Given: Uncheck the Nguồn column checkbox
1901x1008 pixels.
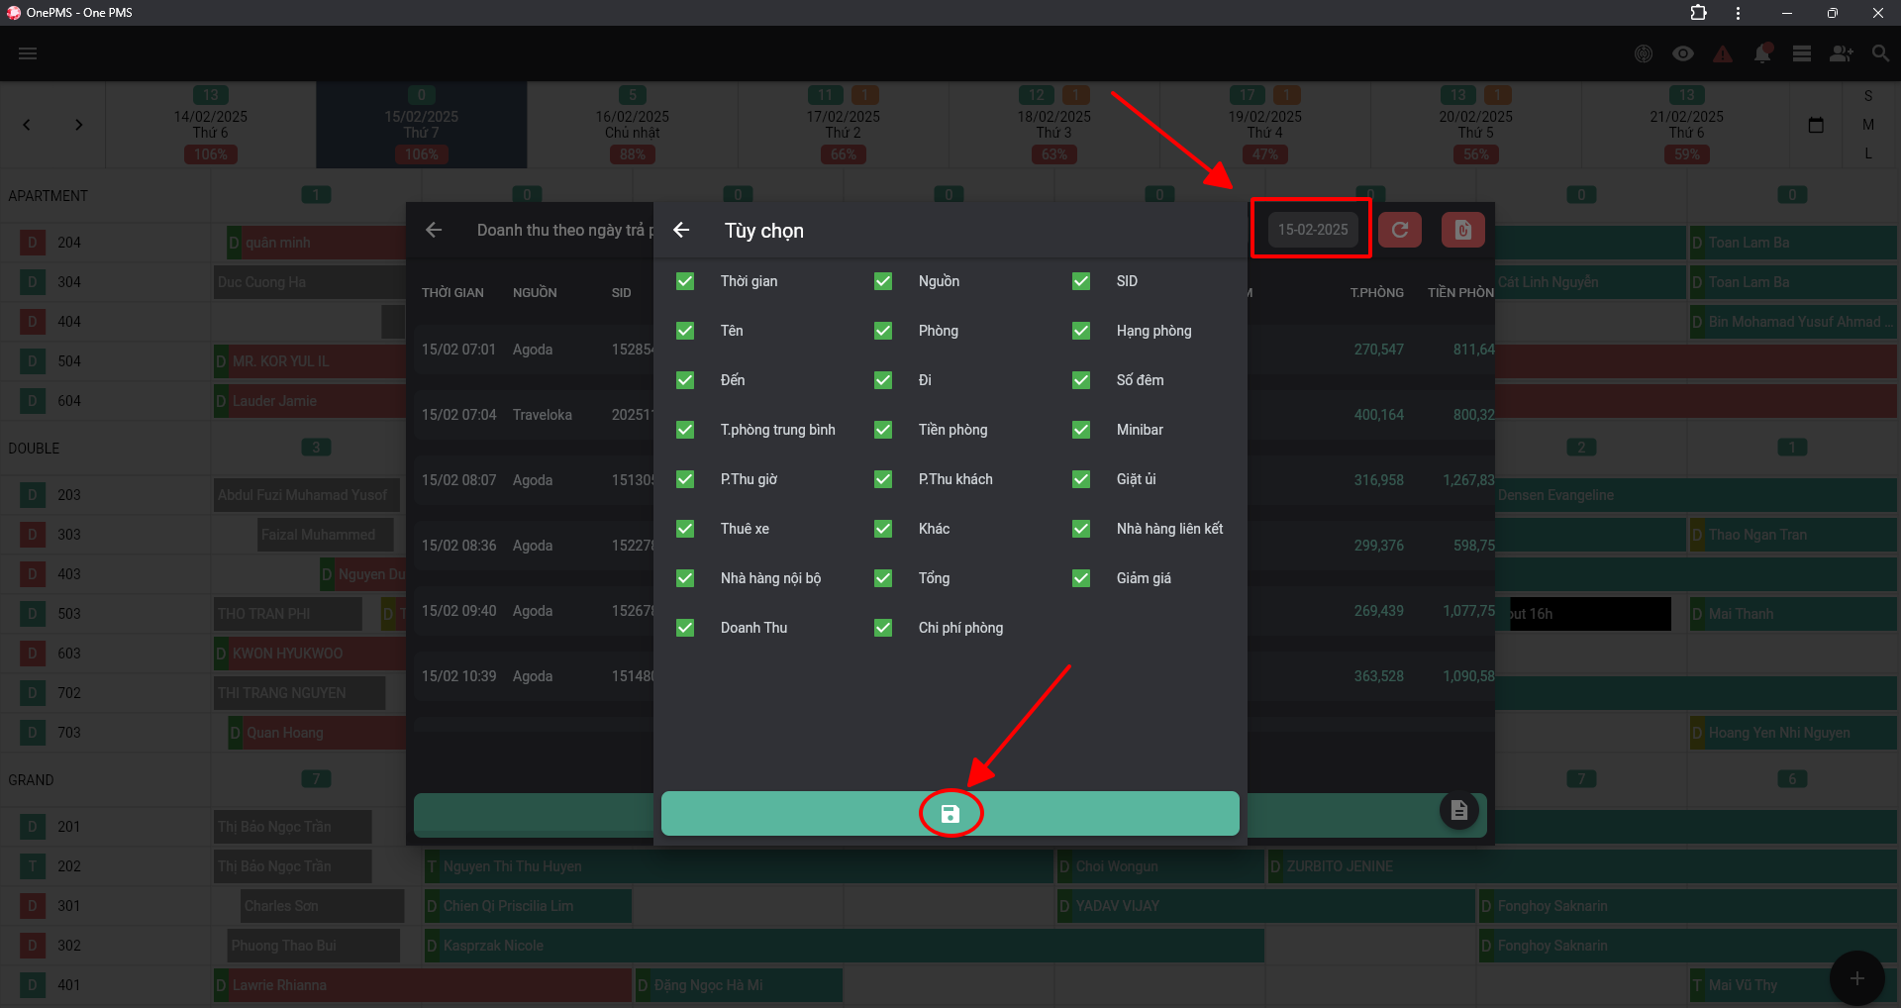Looking at the screenshot, I should pos(883,281).
